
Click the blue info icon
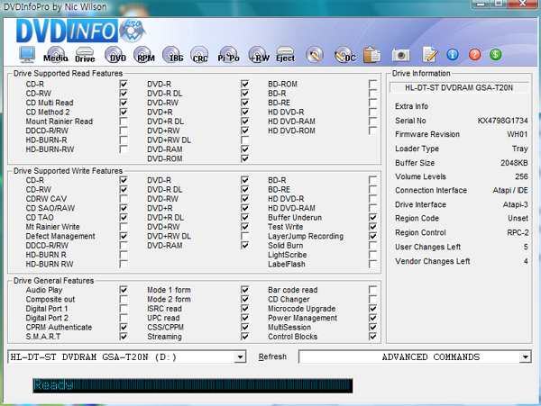point(453,54)
